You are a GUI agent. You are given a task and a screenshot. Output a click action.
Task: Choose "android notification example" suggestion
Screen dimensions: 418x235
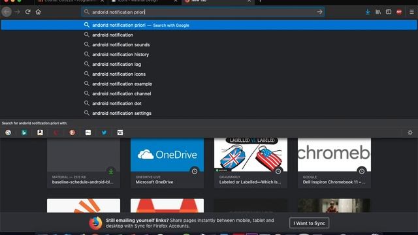pos(122,84)
